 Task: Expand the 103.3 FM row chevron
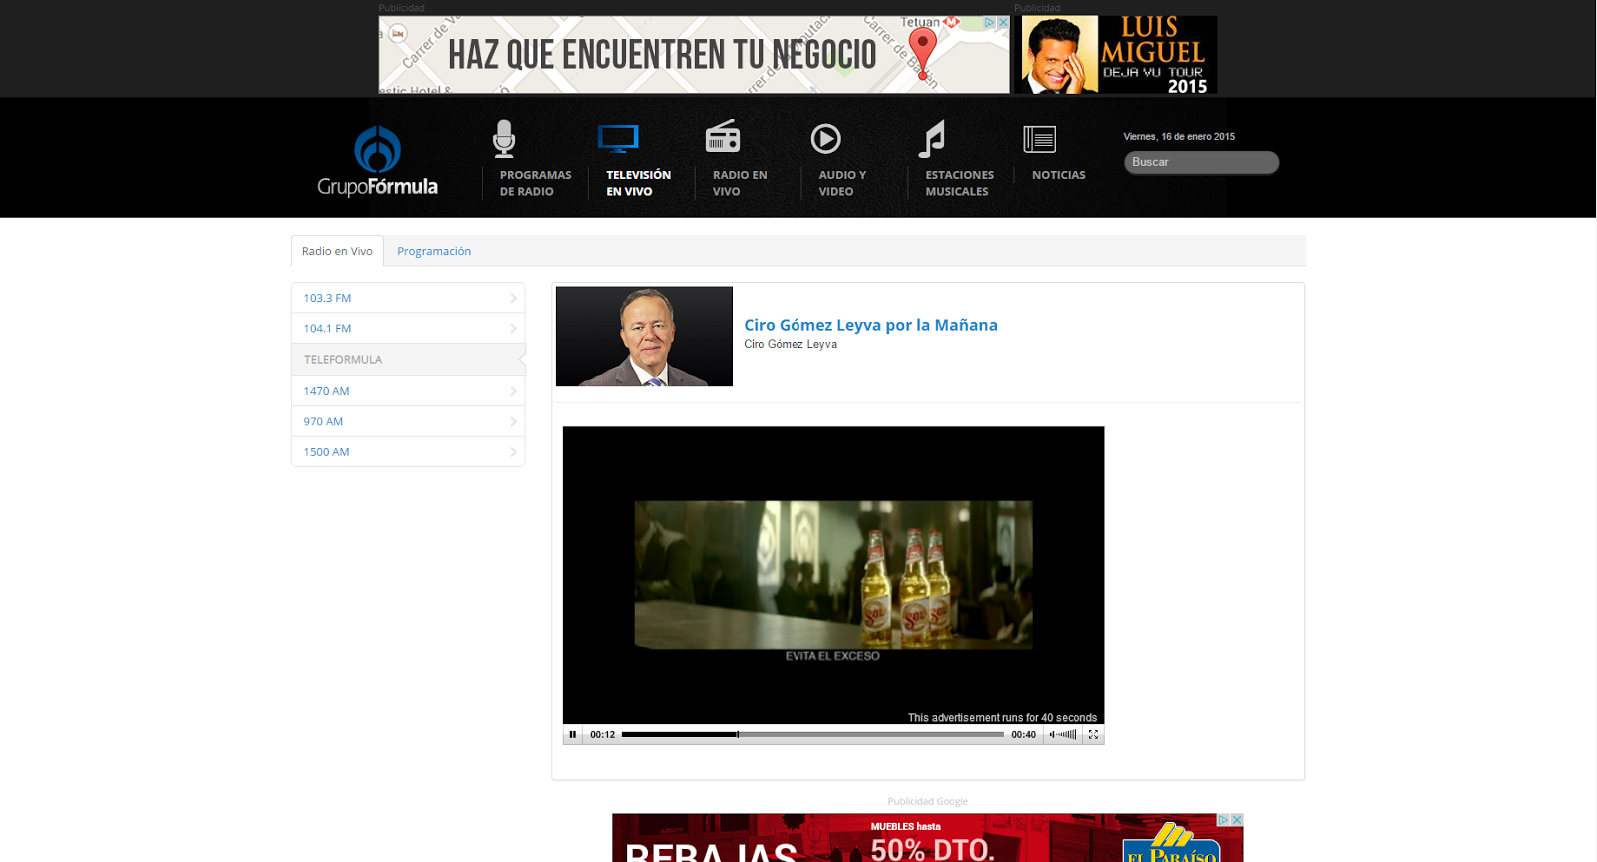[513, 298]
